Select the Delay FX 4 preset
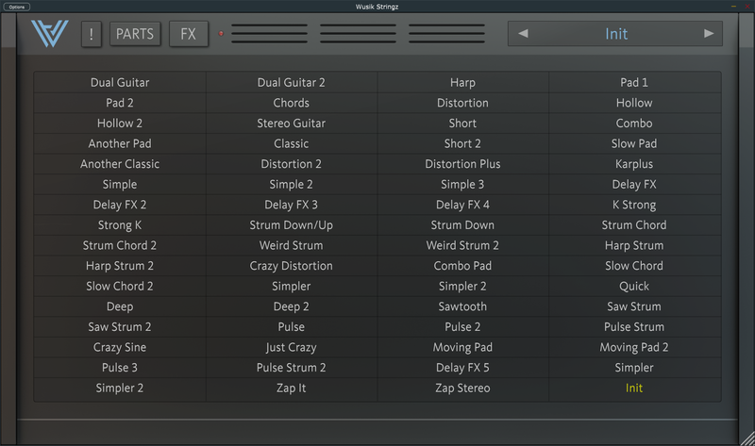The image size is (755, 446). click(x=462, y=205)
